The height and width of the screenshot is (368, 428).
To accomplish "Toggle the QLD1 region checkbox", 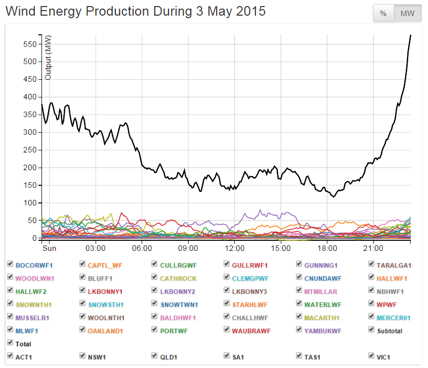I will tap(155, 356).
